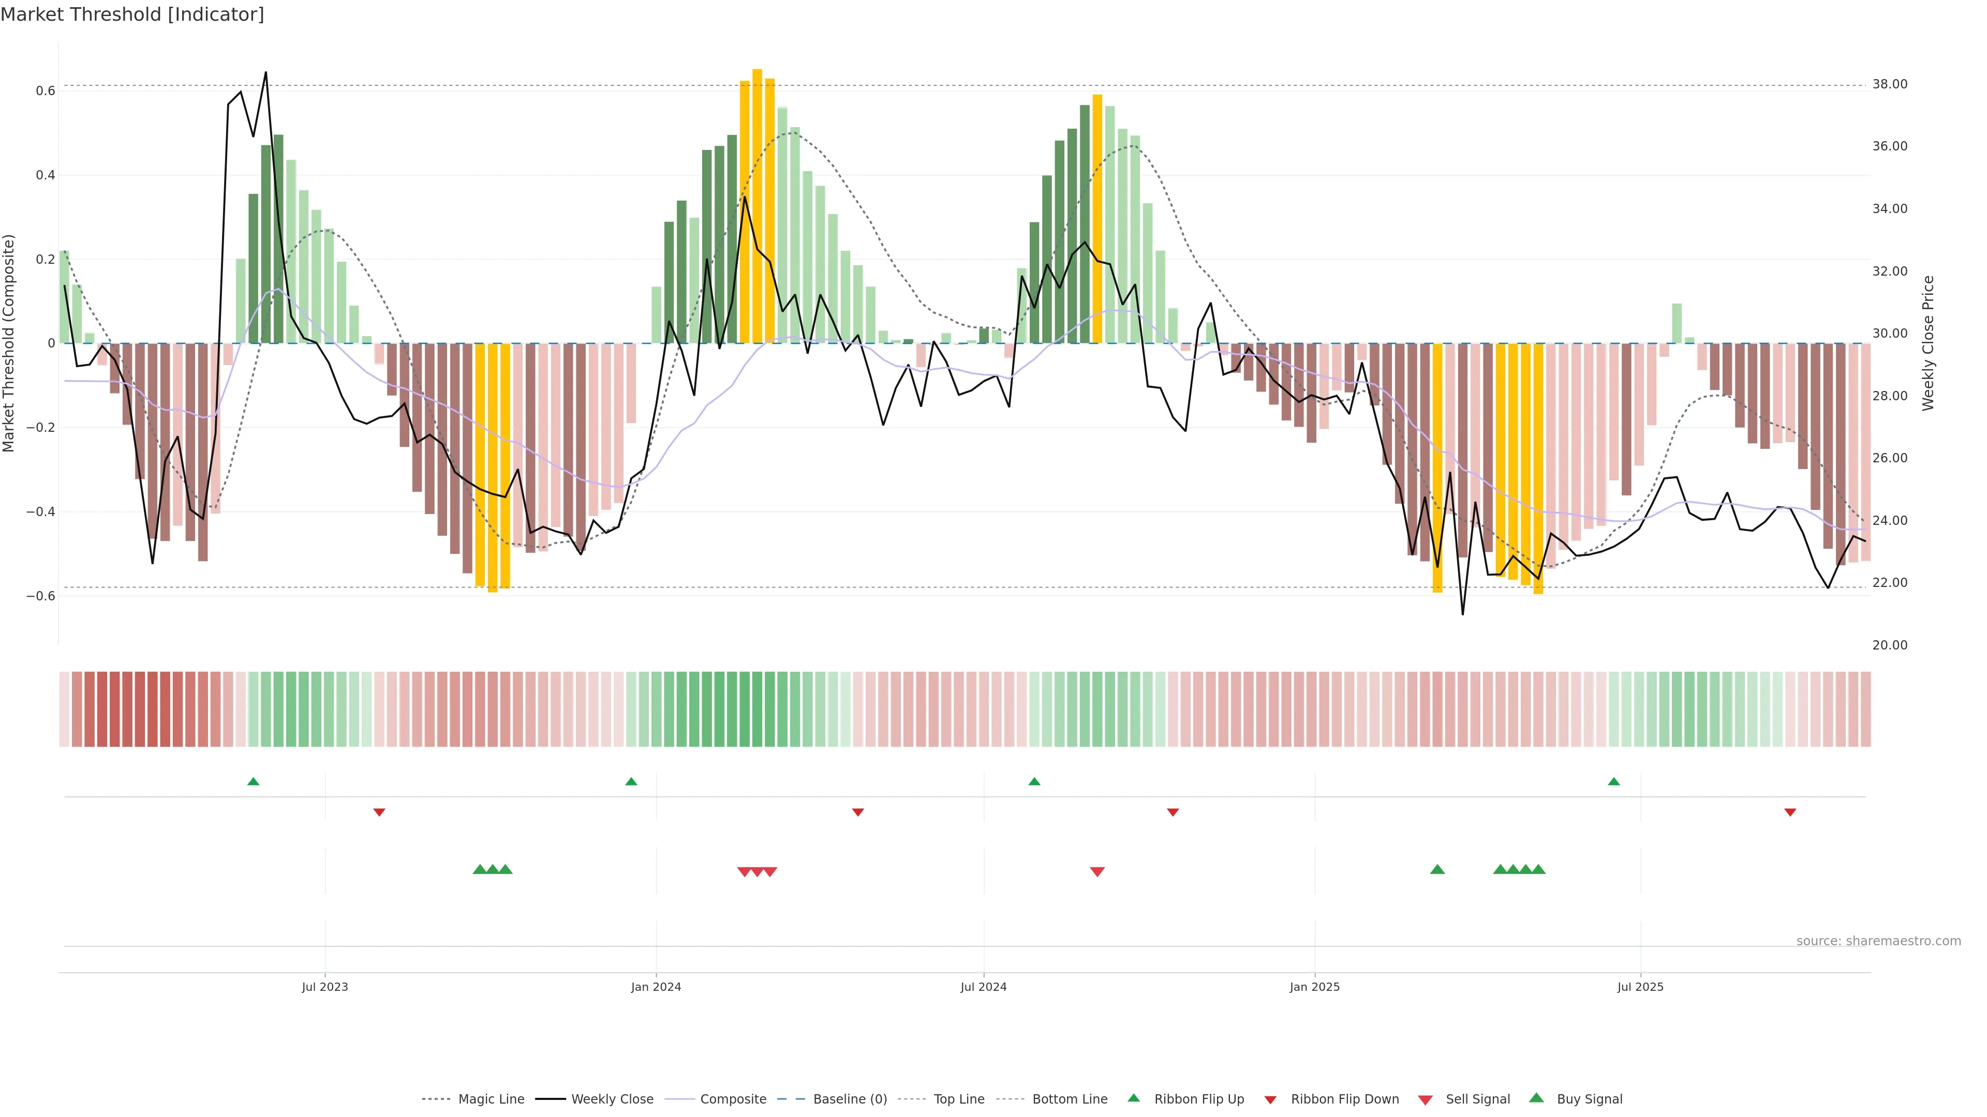Click the Weekly Close Price axis title

point(1927,343)
